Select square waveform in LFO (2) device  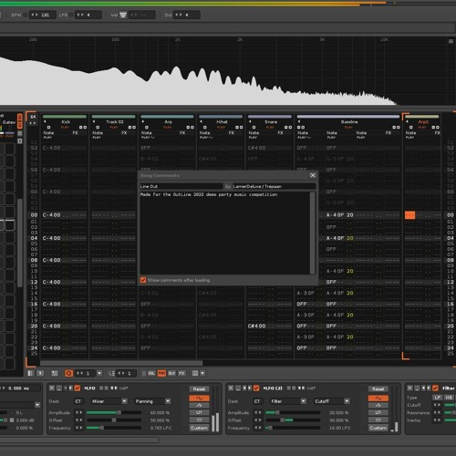378,412
